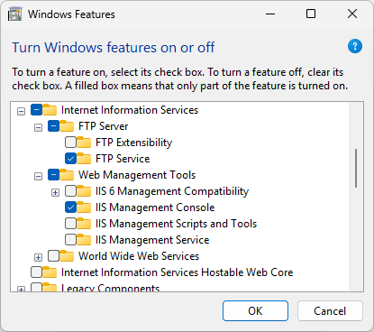This screenshot has width=374, height=332.
Task: Select the World Wide Web Services label
Action: (x=139, y=256)
